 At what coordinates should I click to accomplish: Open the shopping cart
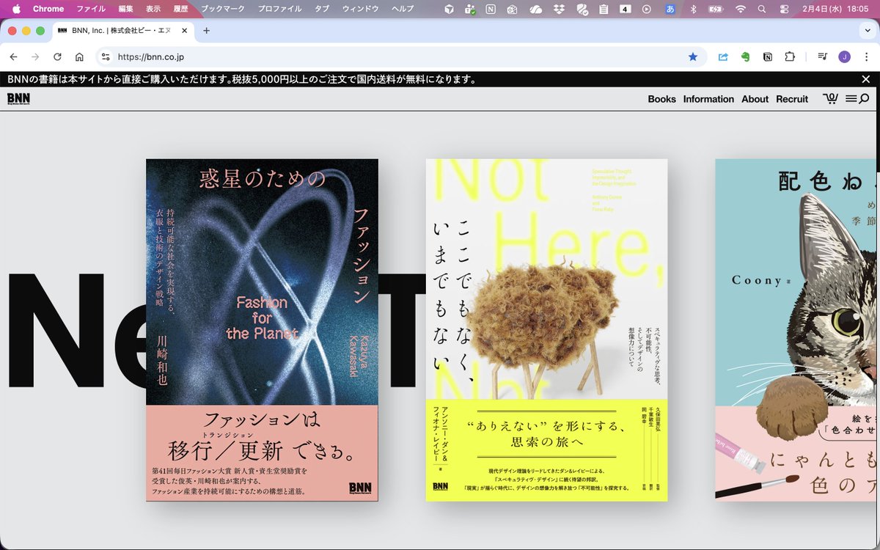[x=830, y=98]
